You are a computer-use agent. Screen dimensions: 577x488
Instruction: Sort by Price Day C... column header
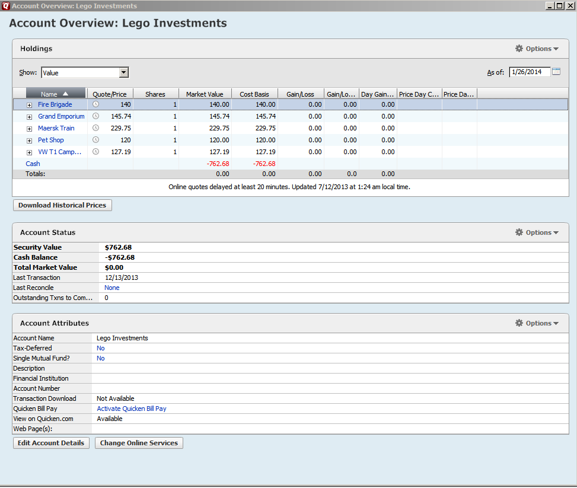pos(419,94)
